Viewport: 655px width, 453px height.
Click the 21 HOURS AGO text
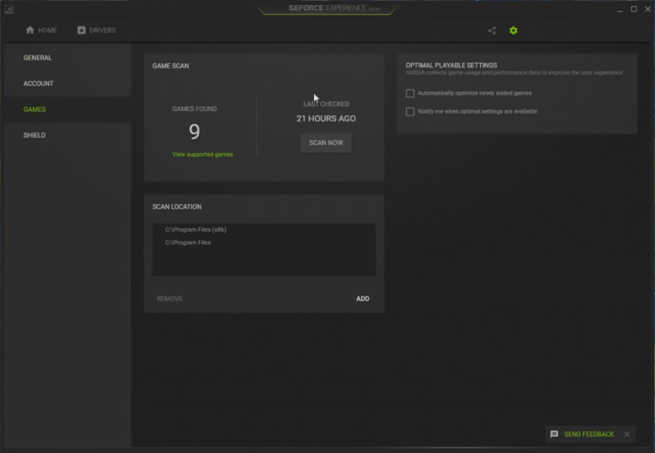pyautogui.click(x=326, y=119)
